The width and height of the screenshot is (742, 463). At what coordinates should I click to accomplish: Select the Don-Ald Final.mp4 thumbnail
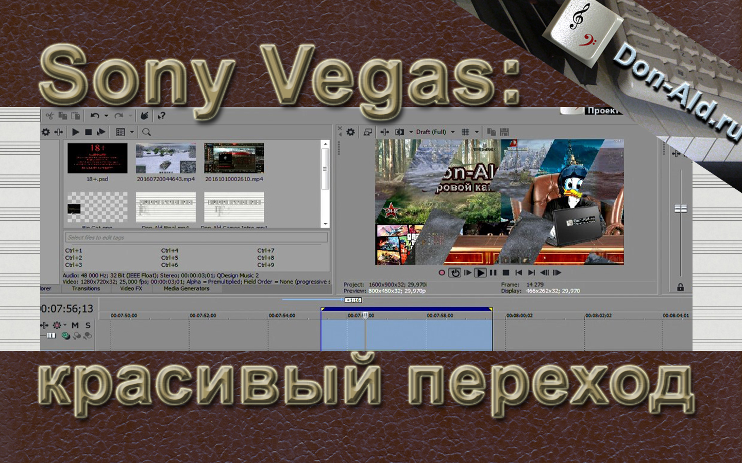pos(166,207)
